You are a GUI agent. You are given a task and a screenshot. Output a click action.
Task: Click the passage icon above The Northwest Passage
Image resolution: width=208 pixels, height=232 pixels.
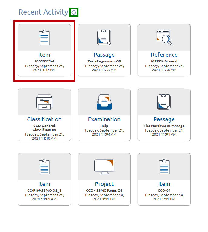[164, 102]
